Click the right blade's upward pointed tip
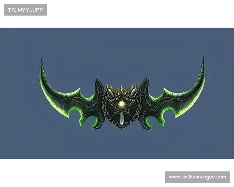This screenshot has height=187, width=234. [x=203, y=60]
